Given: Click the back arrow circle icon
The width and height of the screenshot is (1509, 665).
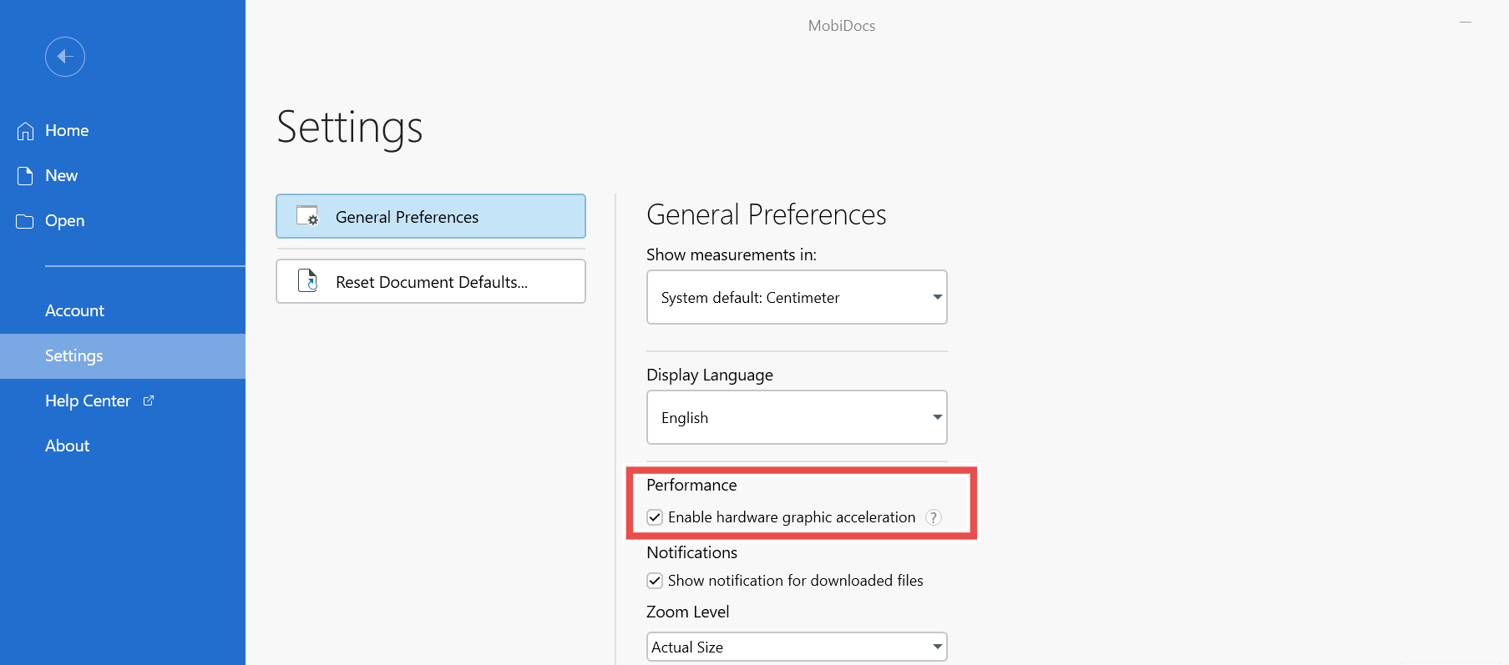Looking at the screenshot, I should point(65,57).
